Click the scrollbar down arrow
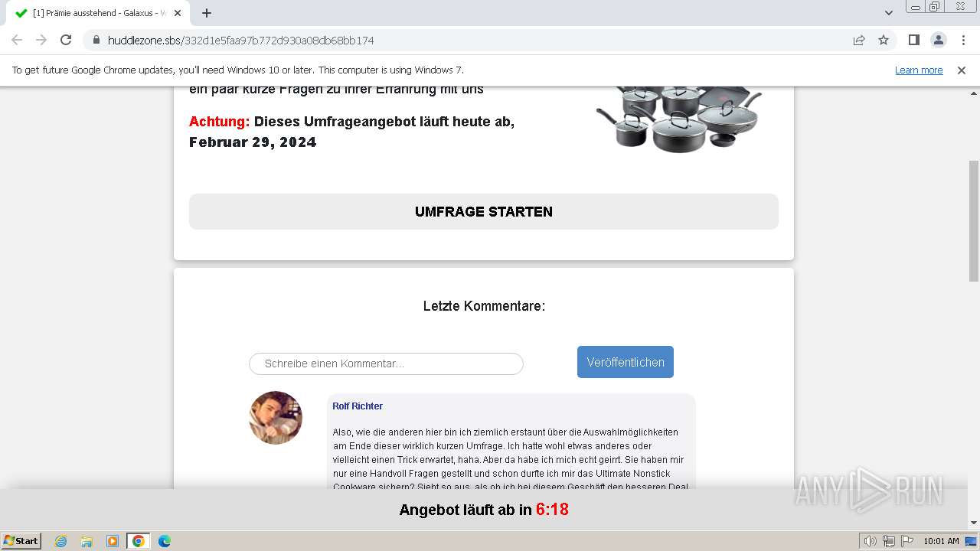This screenshot has width=980, height=551. coord(974,523)
